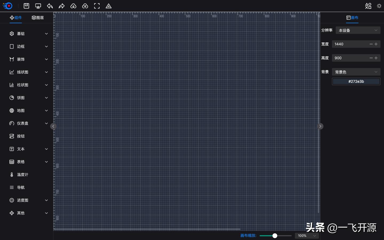Collapse the left component panel arrow
The width and height of the screenshot is (384, 240).
pos(53,126)
